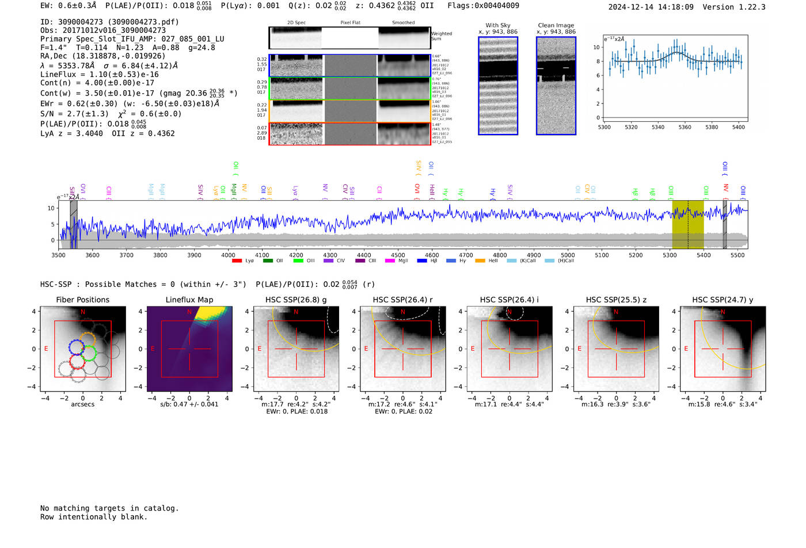Select the HSC SSP(26.4) r image

click(403, 348)
